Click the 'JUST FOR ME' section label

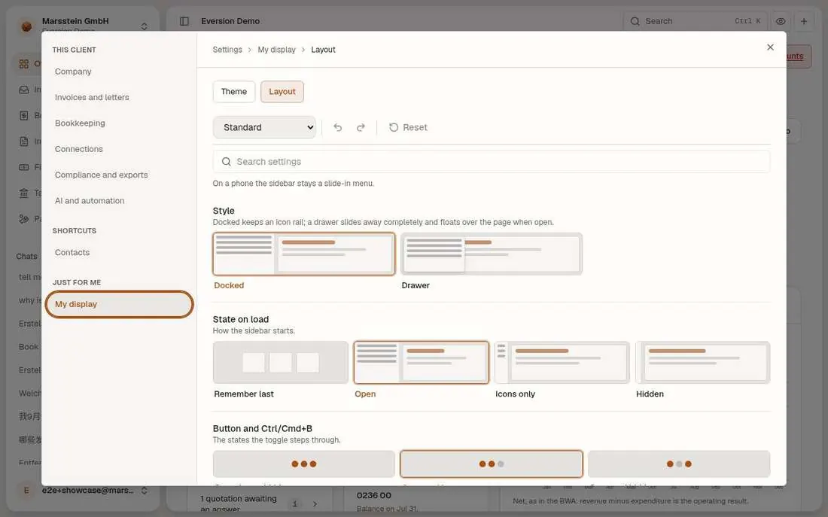[77, 282]
